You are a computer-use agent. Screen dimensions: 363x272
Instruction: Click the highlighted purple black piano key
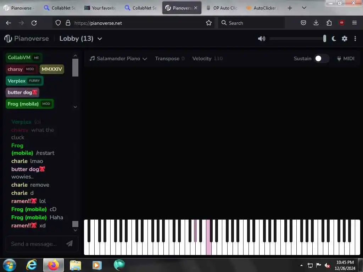pyautogui.click(x=195, y=231)
